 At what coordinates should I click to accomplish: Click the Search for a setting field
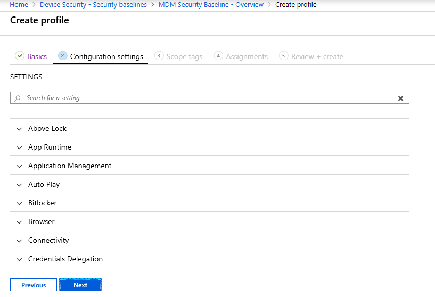click(x=208, y=98)
